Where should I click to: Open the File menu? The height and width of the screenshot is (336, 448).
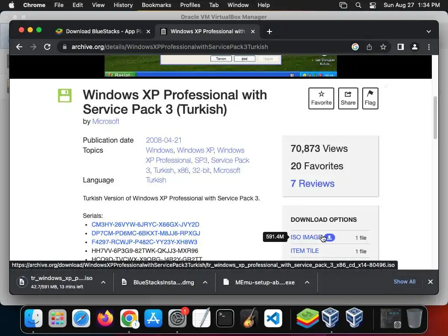point(59,5)
